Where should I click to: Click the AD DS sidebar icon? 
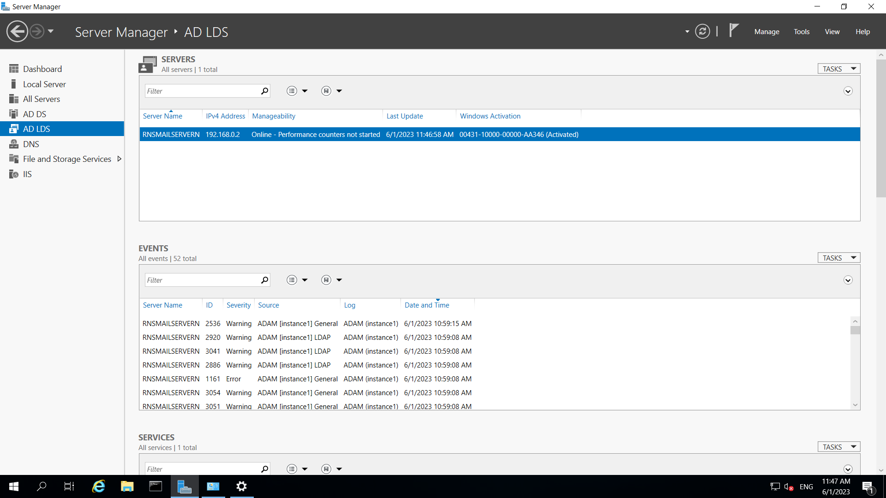point(14,114)
